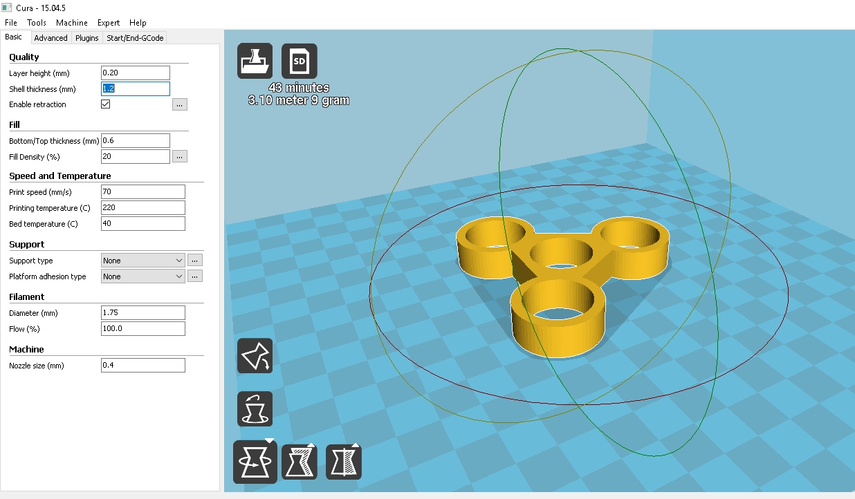
Task: Click the Fill section heading
Action: tap(15, 124)
